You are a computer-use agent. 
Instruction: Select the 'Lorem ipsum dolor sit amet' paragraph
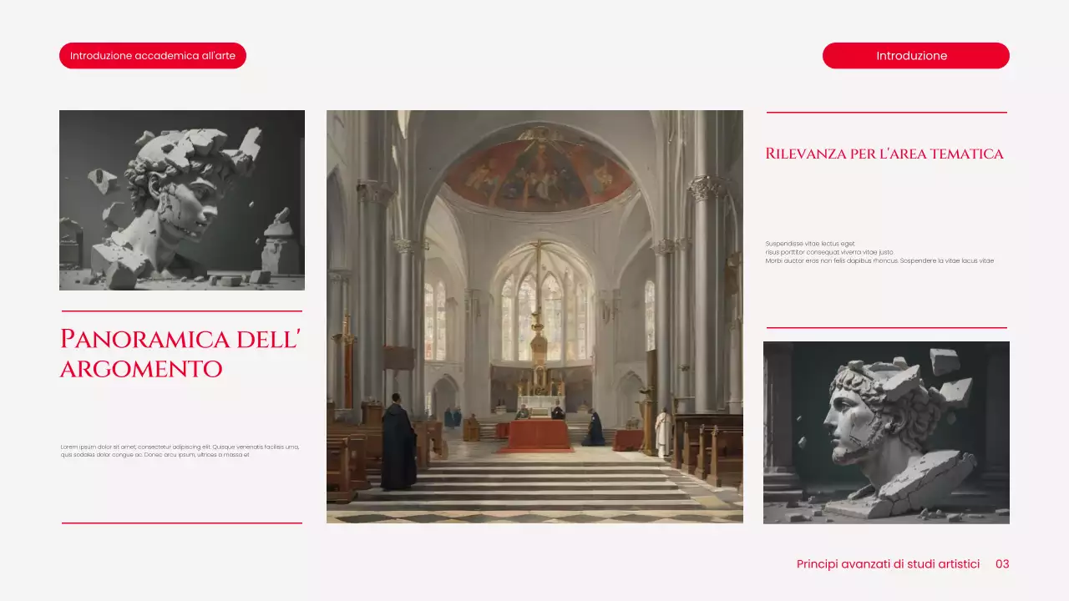coord(180,451)
